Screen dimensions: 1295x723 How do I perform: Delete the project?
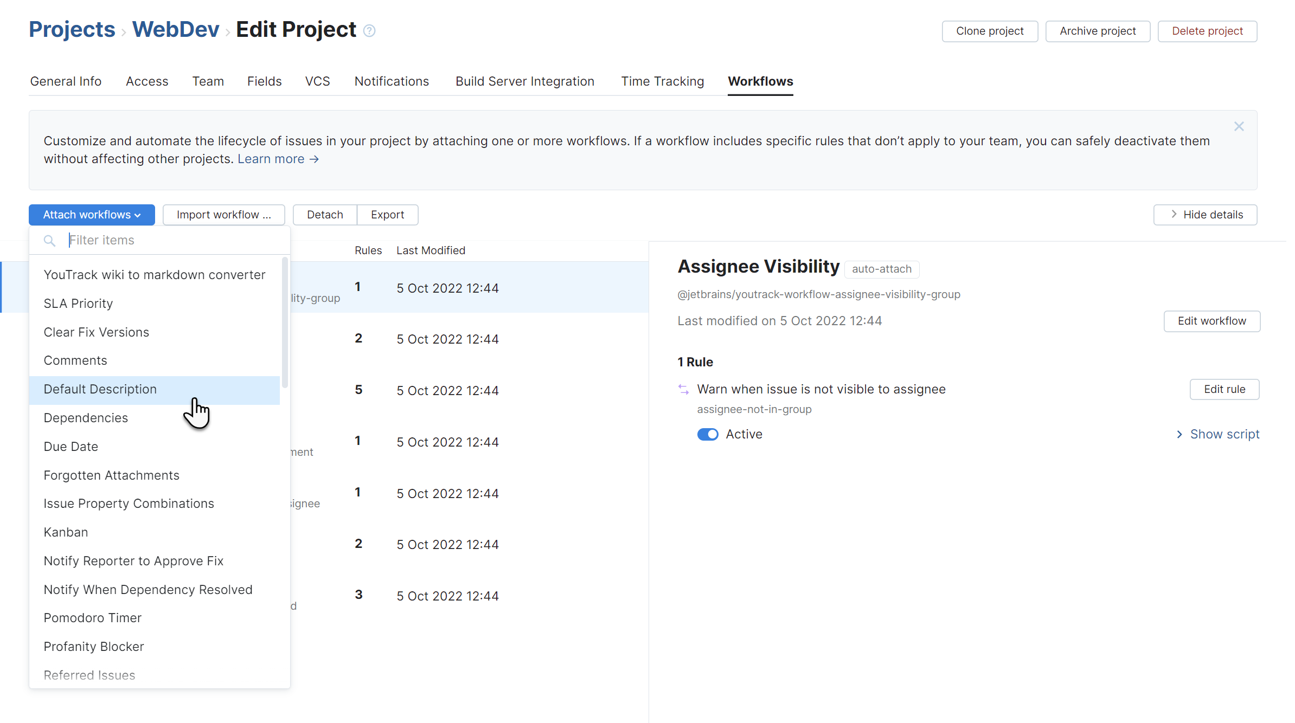(1207, 31)
